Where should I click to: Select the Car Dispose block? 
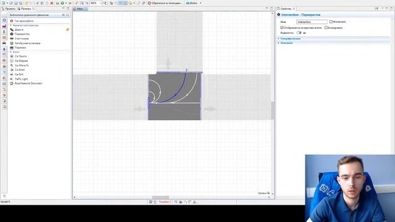tap(21, 61)
